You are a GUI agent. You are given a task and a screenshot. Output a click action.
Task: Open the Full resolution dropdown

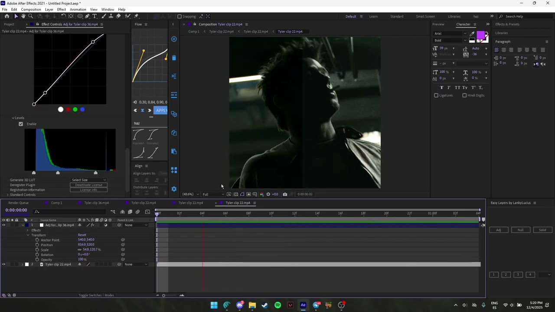coord(213,194)
